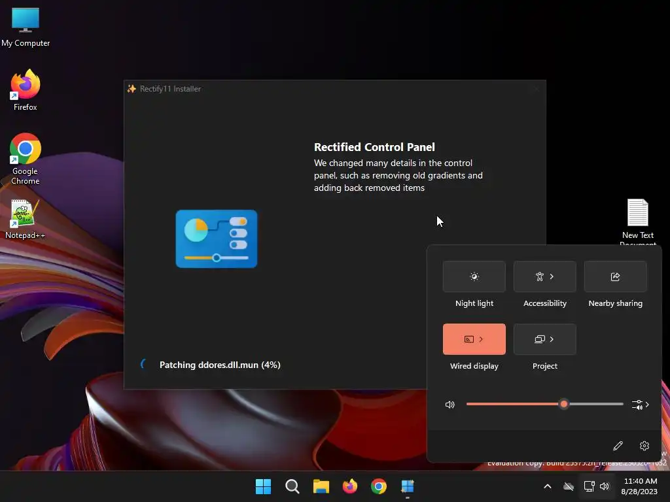Screen dimensions: 670x502
Task: Launch Firefox from the taskbar
Action: pyautogui.click(x=350, y=486)
